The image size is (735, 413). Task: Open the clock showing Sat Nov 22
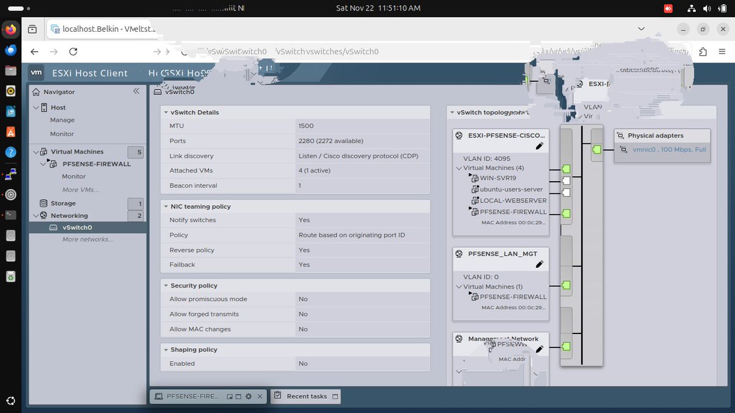click(379, 9)
